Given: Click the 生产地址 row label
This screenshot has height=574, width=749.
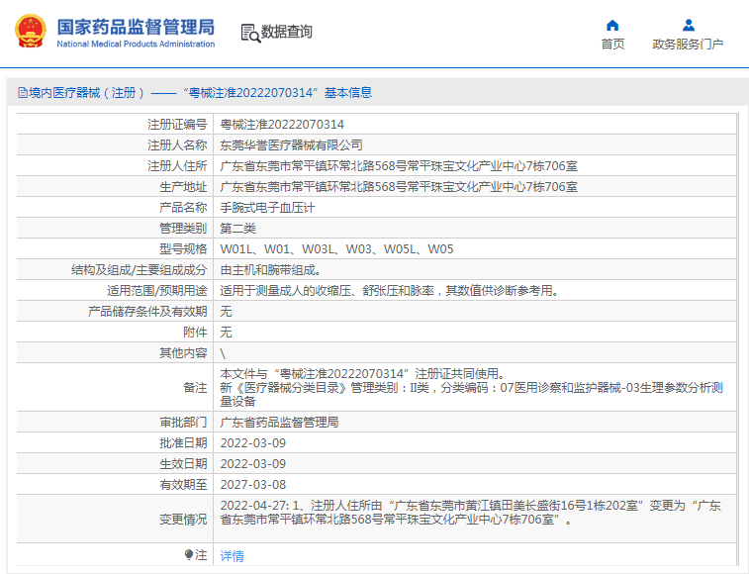Looking at the screenshot, I should (x=183, y=187).
